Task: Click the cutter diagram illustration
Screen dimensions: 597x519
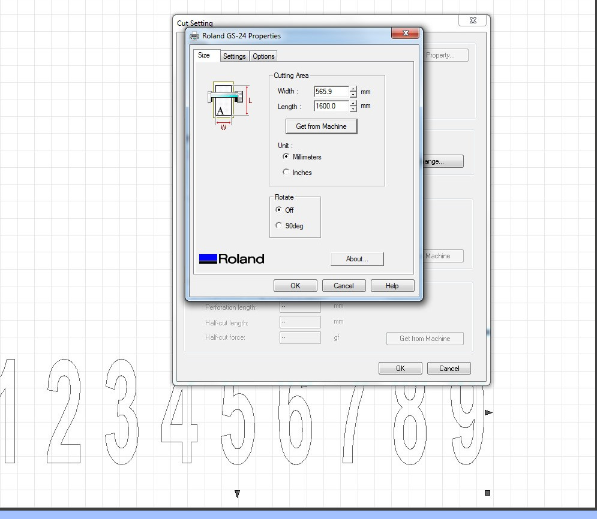Action: pyautogui.click(x=229, y=105)
